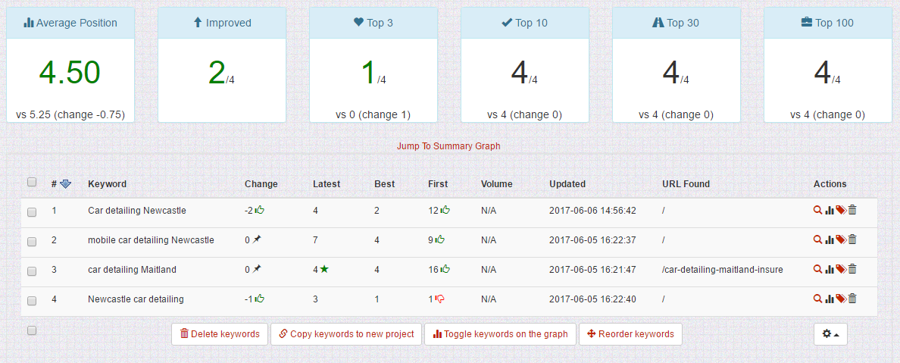Viewport: 900px width, 363px height.
Task: Sort by the First column header
Action: pos(438,184)
